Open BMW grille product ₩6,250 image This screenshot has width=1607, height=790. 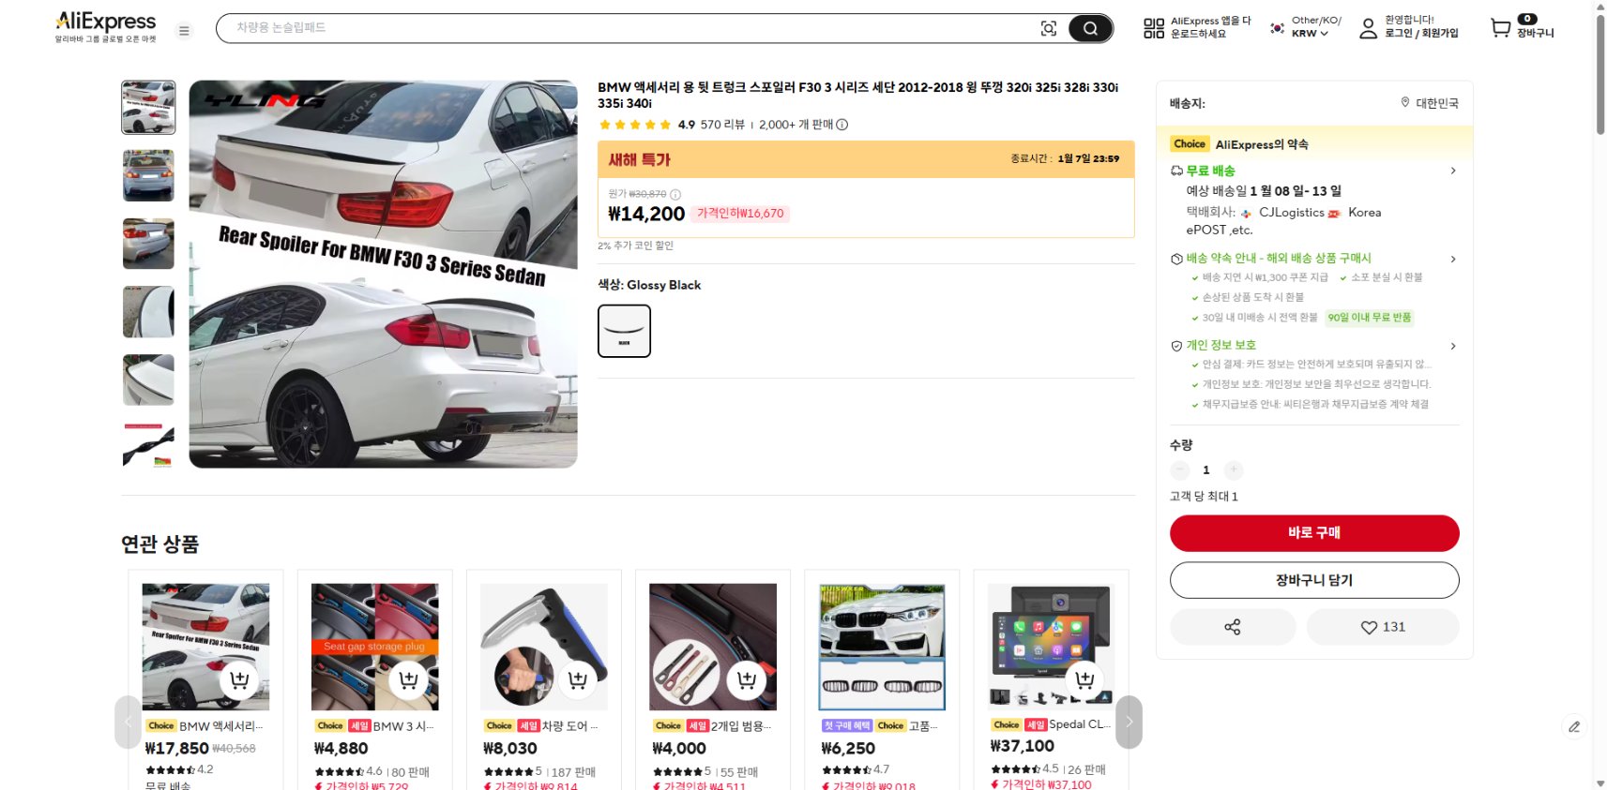(882, 647)
